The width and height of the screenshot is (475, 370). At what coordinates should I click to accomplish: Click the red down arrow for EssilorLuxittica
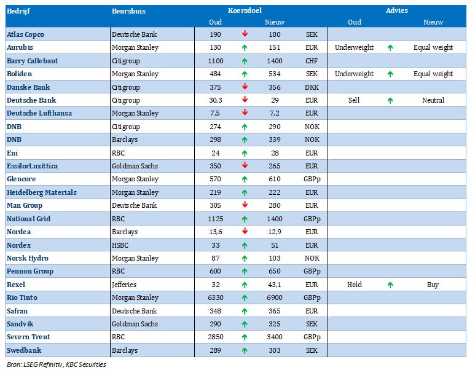click(x=245, y=166)
